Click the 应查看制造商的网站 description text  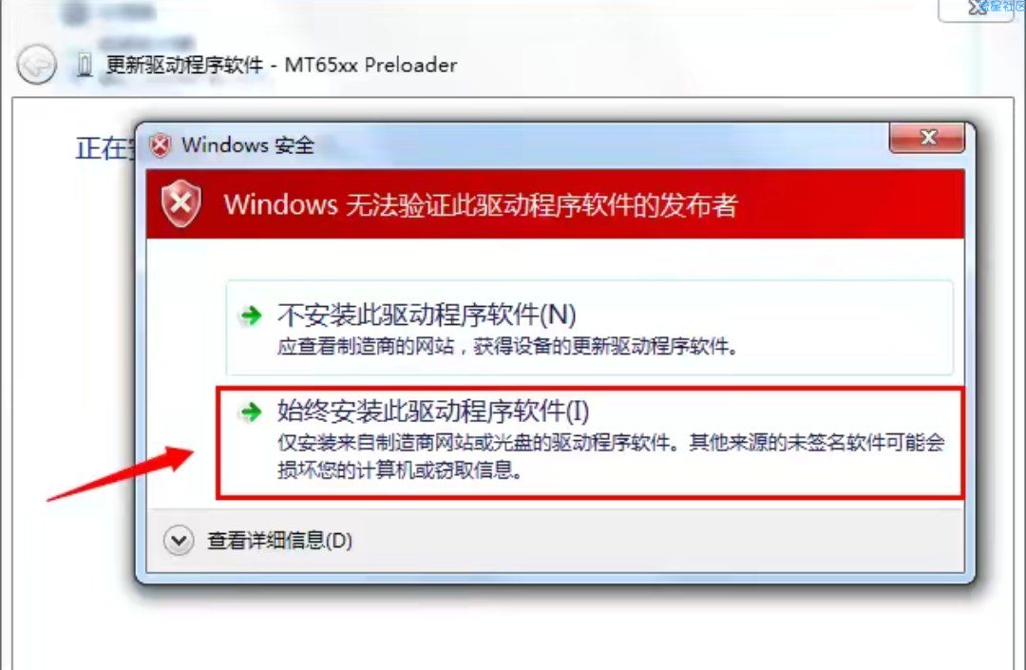507,346
